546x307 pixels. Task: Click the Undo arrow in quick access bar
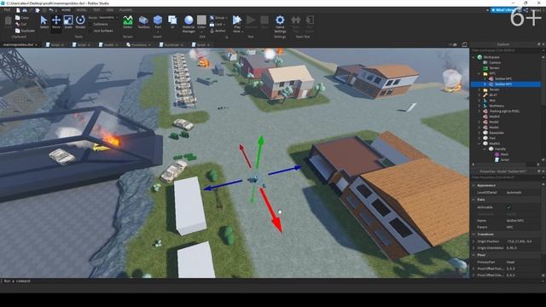(51, 10)
